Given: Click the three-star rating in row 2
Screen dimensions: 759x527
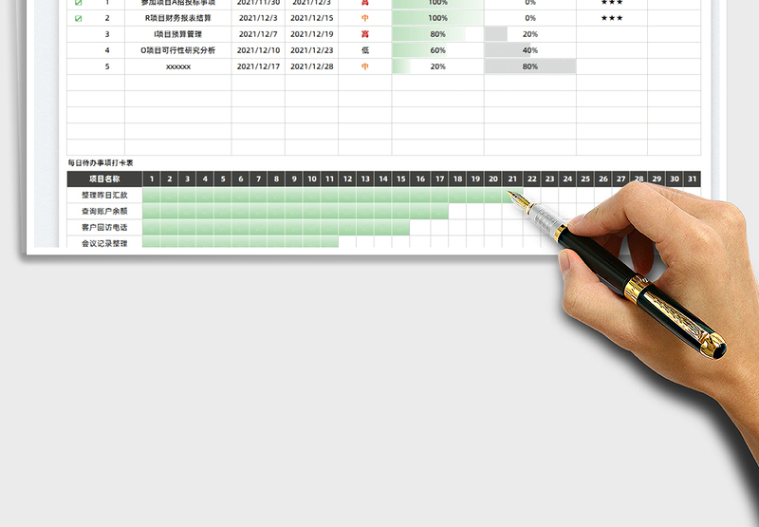Looking at the screenshot, I should (612, 18).
